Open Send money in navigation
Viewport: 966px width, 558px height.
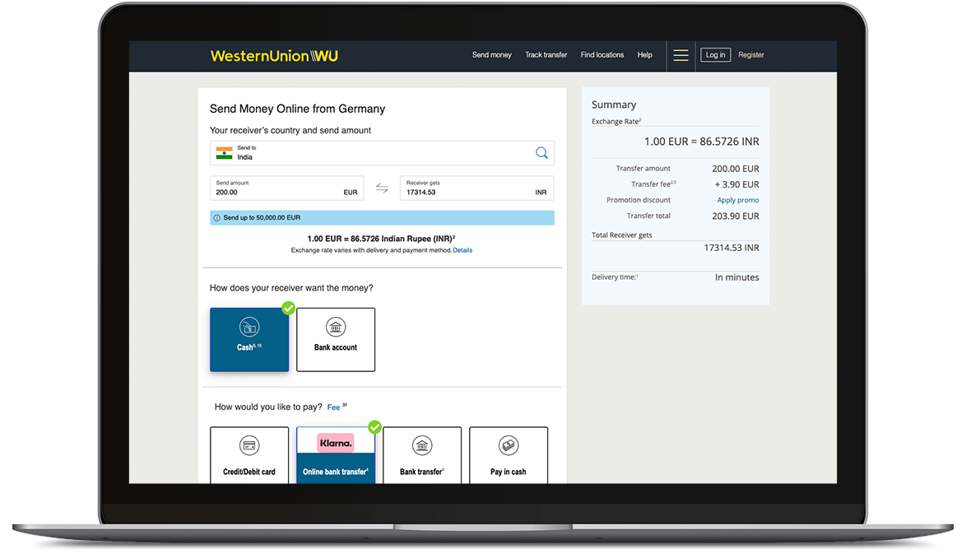click(x=491, y=55)
